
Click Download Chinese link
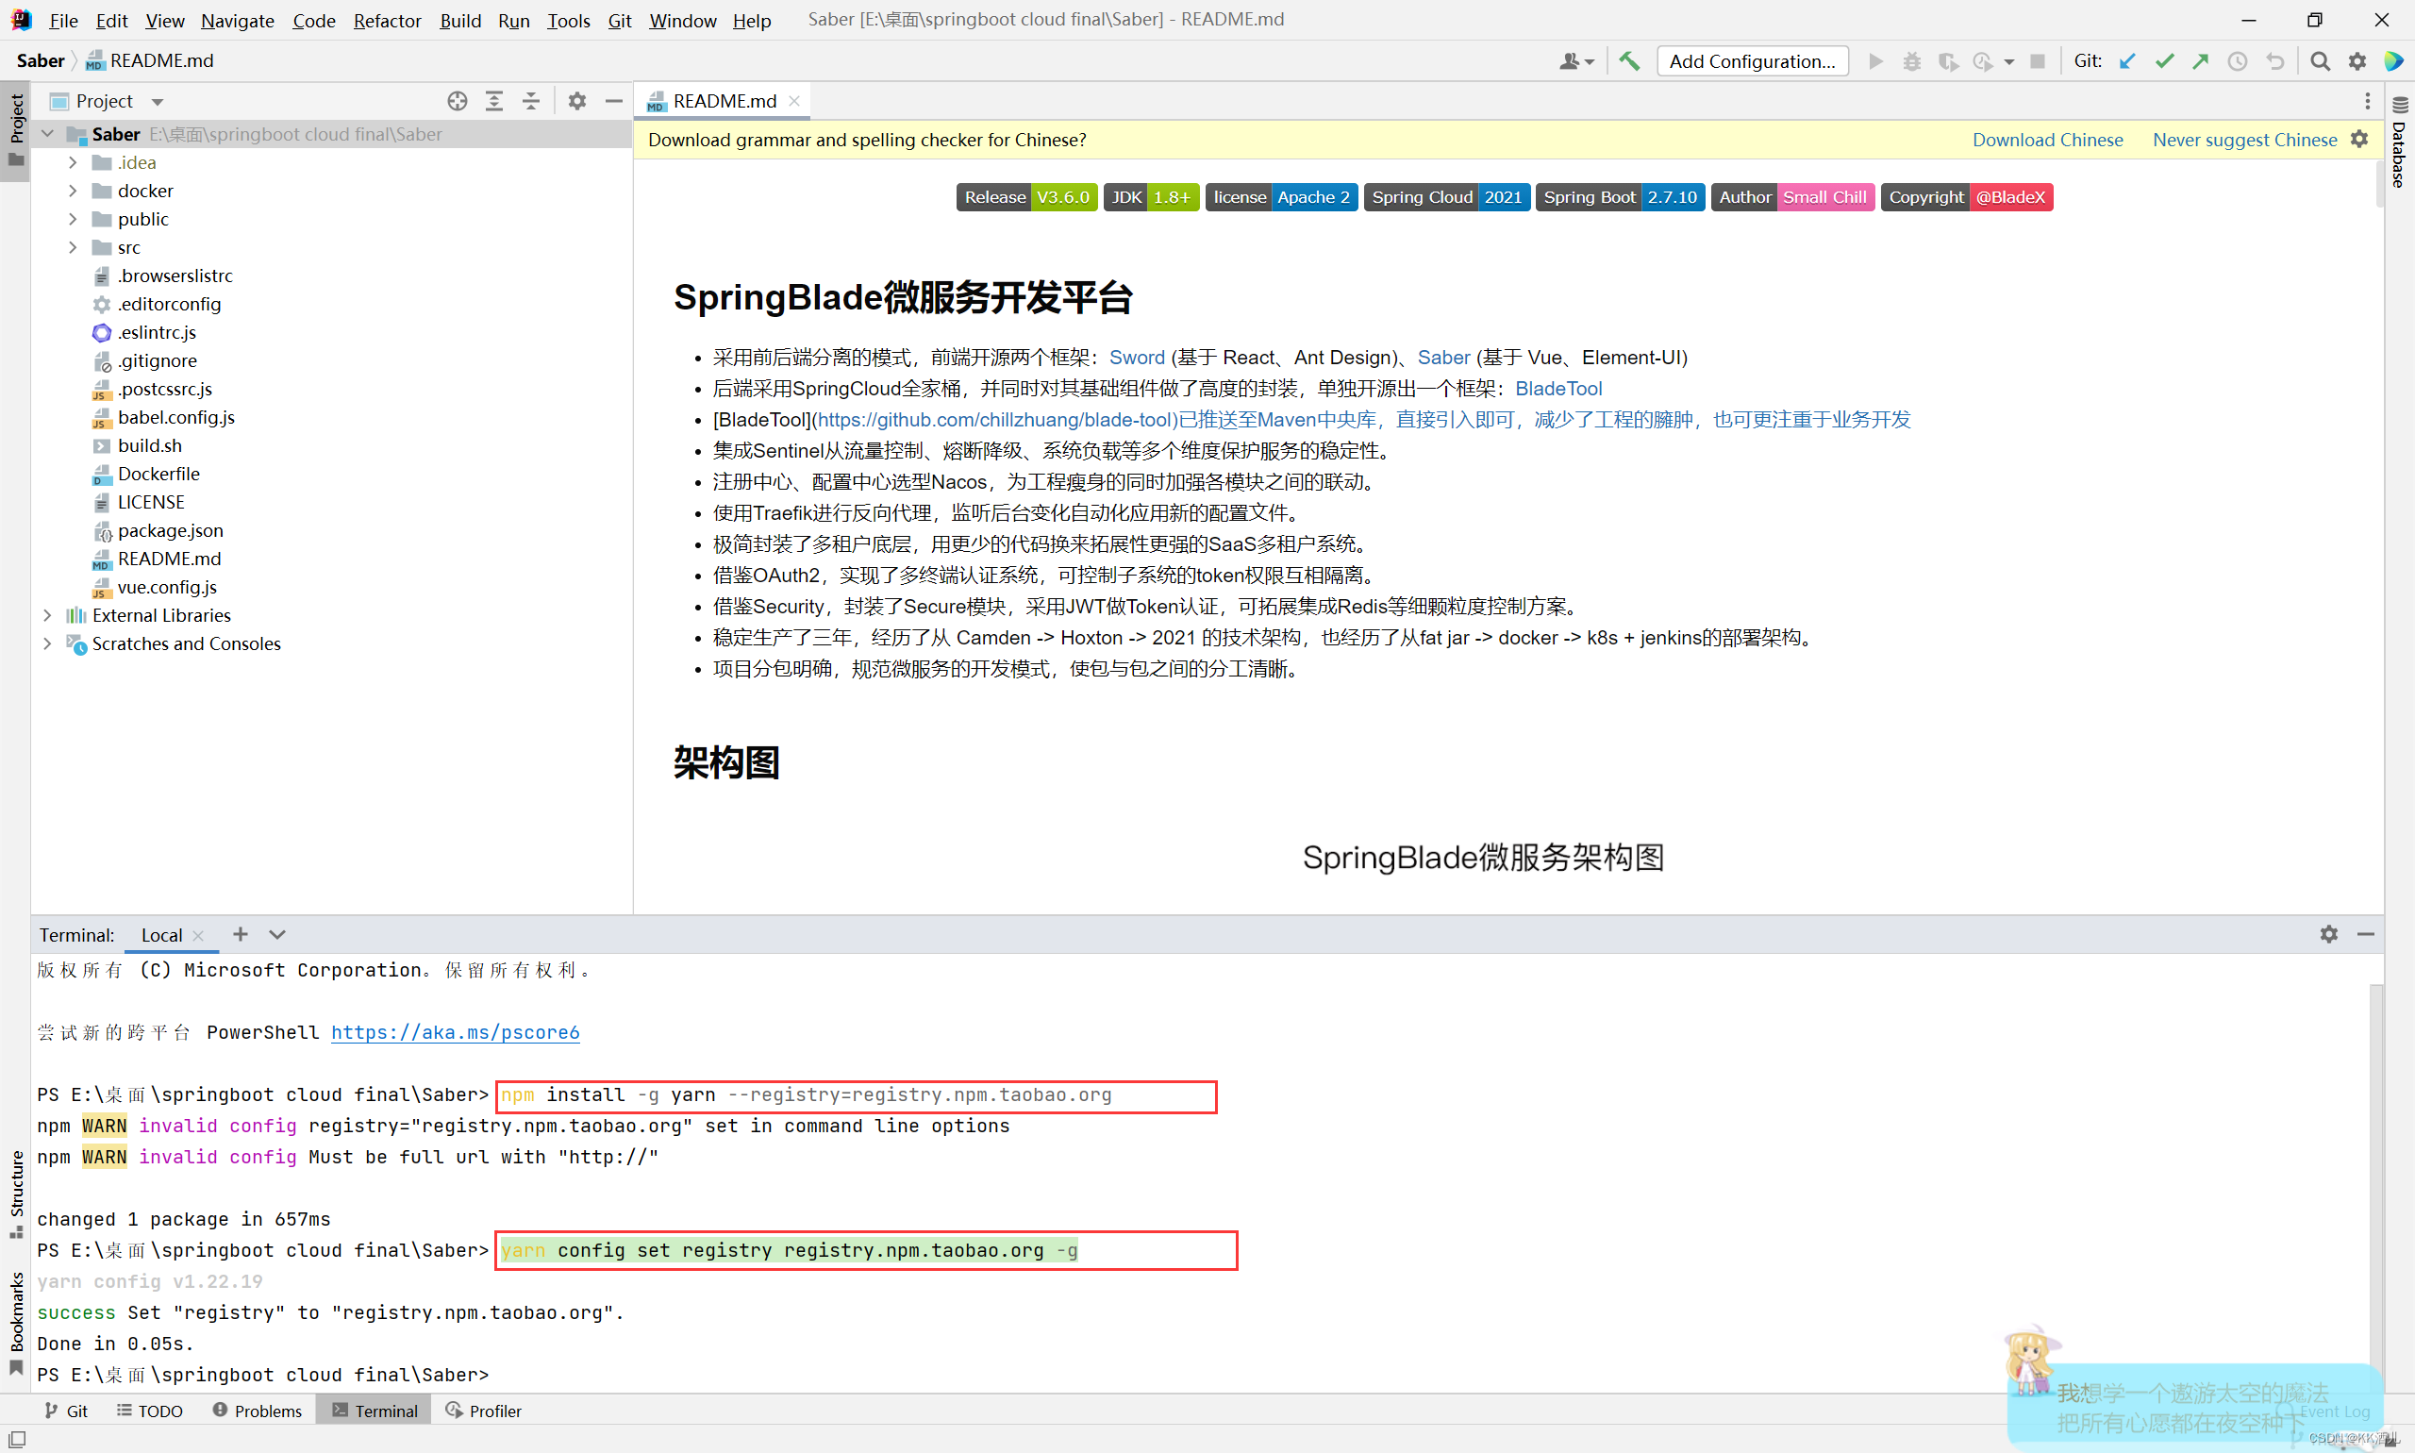(x=2047, y=140)
